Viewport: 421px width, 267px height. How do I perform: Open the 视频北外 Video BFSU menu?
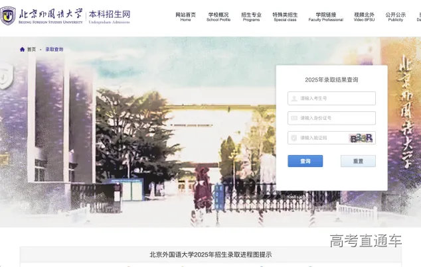click(364, 17)
